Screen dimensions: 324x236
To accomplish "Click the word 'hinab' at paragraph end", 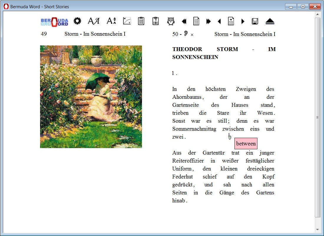I will pyautogui.click(x=178, y=201).
